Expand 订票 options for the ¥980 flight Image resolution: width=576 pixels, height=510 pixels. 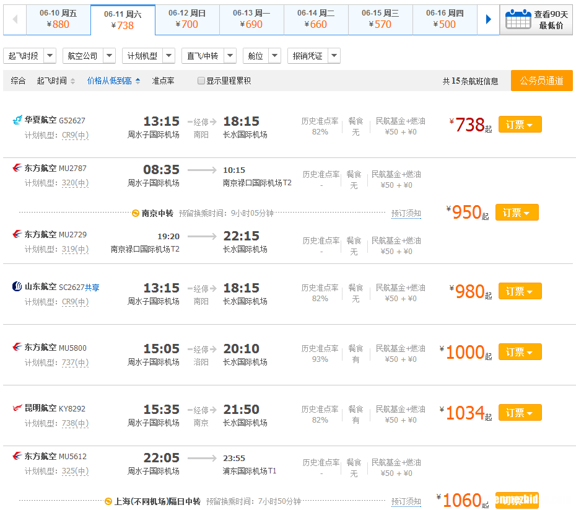520,291
